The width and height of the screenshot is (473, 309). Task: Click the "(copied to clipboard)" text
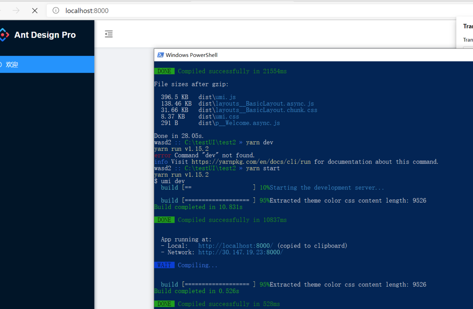click(x=312, y=246)
